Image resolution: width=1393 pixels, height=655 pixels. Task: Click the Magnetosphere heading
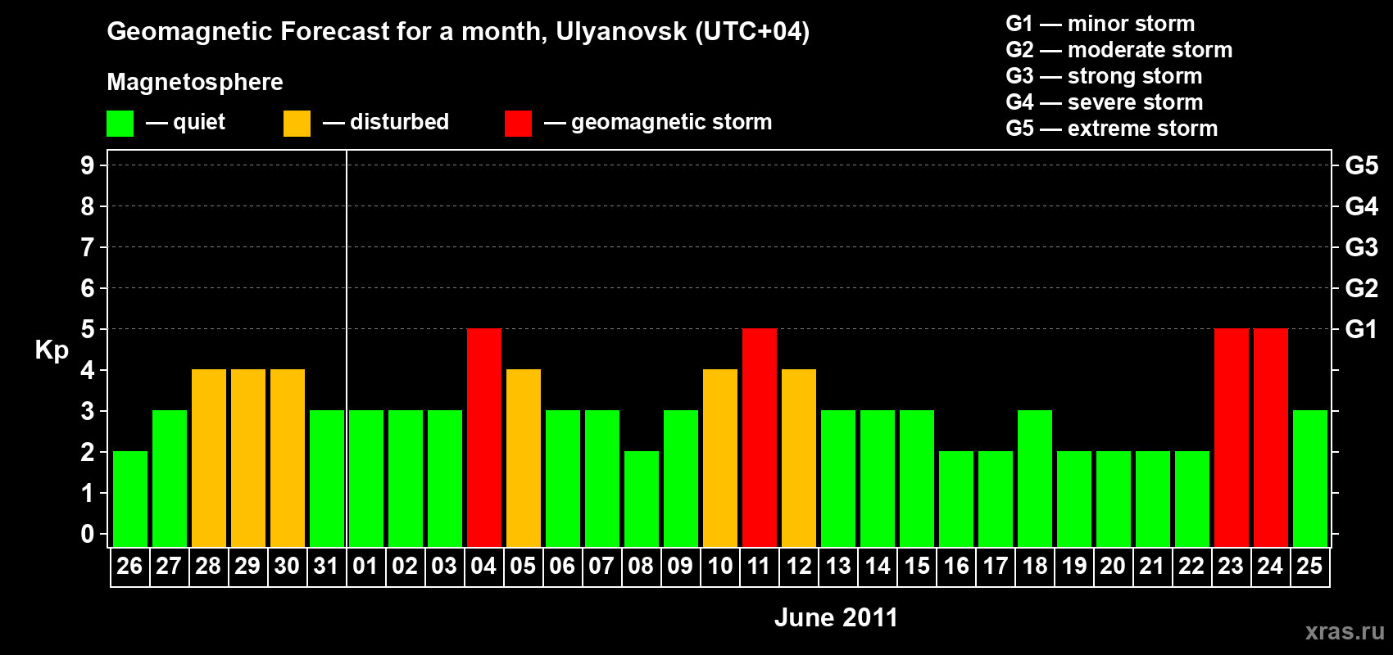[x=195, y=83]
